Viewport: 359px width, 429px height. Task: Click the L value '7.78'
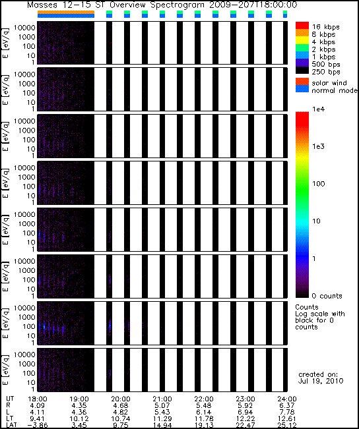pyautogui.click(x=286, y=412)
